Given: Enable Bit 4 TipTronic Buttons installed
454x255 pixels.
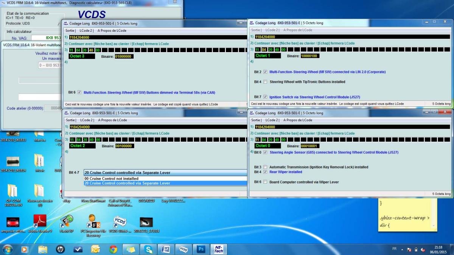Looking at the screenshot, I should 265,82.
